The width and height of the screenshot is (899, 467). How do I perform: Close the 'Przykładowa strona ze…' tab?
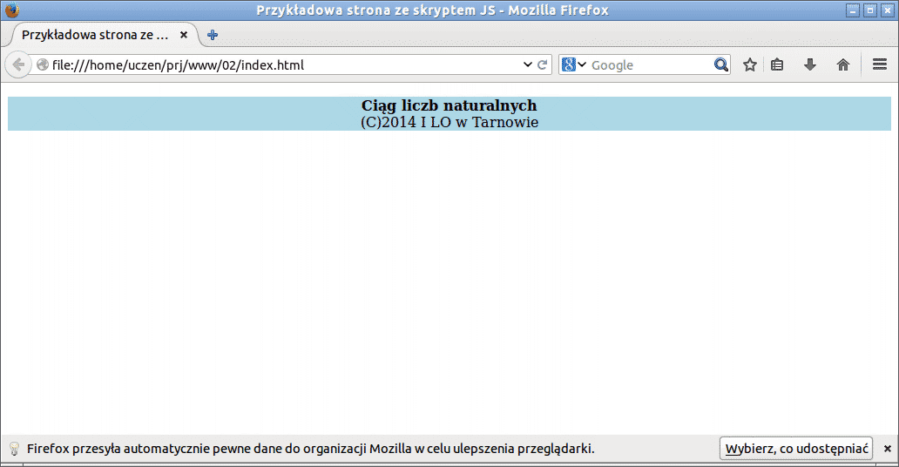coord(184,35)
